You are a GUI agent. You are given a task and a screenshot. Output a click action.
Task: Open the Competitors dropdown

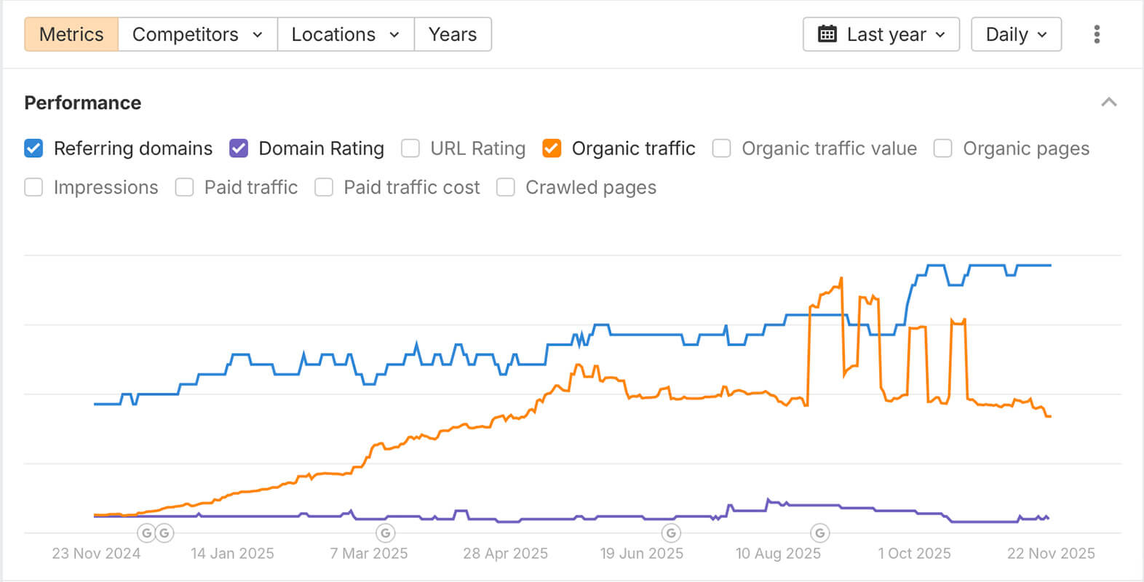pyautogui.click(x=197, y=34)
